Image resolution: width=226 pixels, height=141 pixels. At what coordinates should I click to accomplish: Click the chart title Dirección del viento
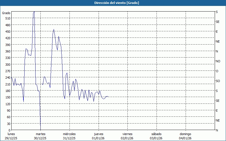click(113, 3)
